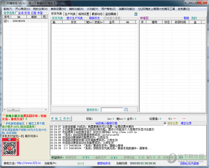Open the 系统(T) menu
Image resolution: width=209 pixels, height=168 pixels.
tap(8, 9)
